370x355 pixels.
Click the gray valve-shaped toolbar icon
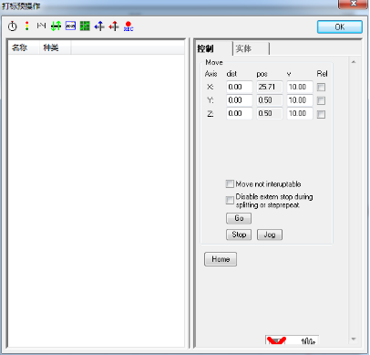coord(41,26)
